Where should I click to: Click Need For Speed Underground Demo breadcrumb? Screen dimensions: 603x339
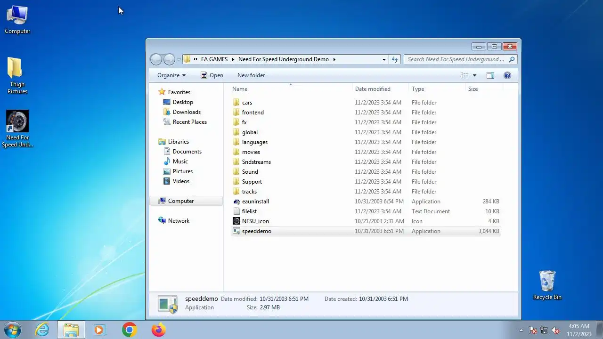tap(284, 59)
